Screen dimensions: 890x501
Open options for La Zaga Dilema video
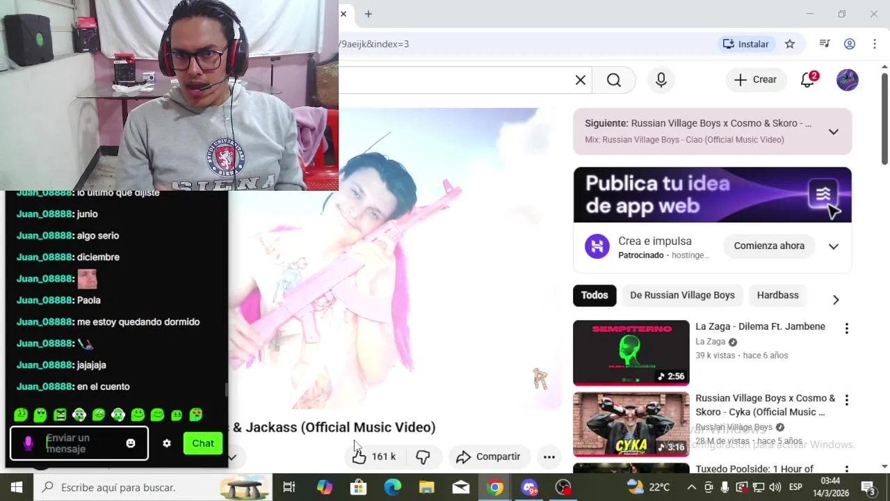[x=846, y=328]
